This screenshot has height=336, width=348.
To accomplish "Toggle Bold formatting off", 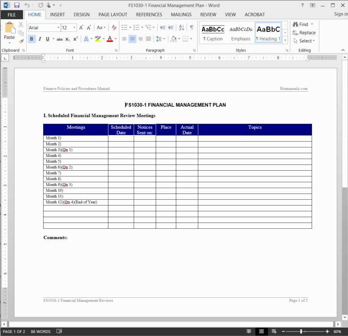I will click(x=31, y=39).
